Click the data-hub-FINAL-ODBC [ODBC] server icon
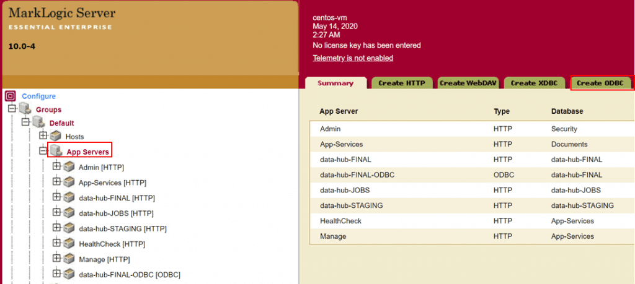635x284 pixels. tap(69, 274)
